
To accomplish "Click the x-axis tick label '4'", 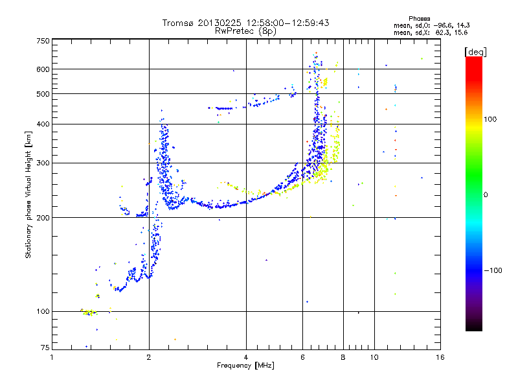I will coord(246,358).
